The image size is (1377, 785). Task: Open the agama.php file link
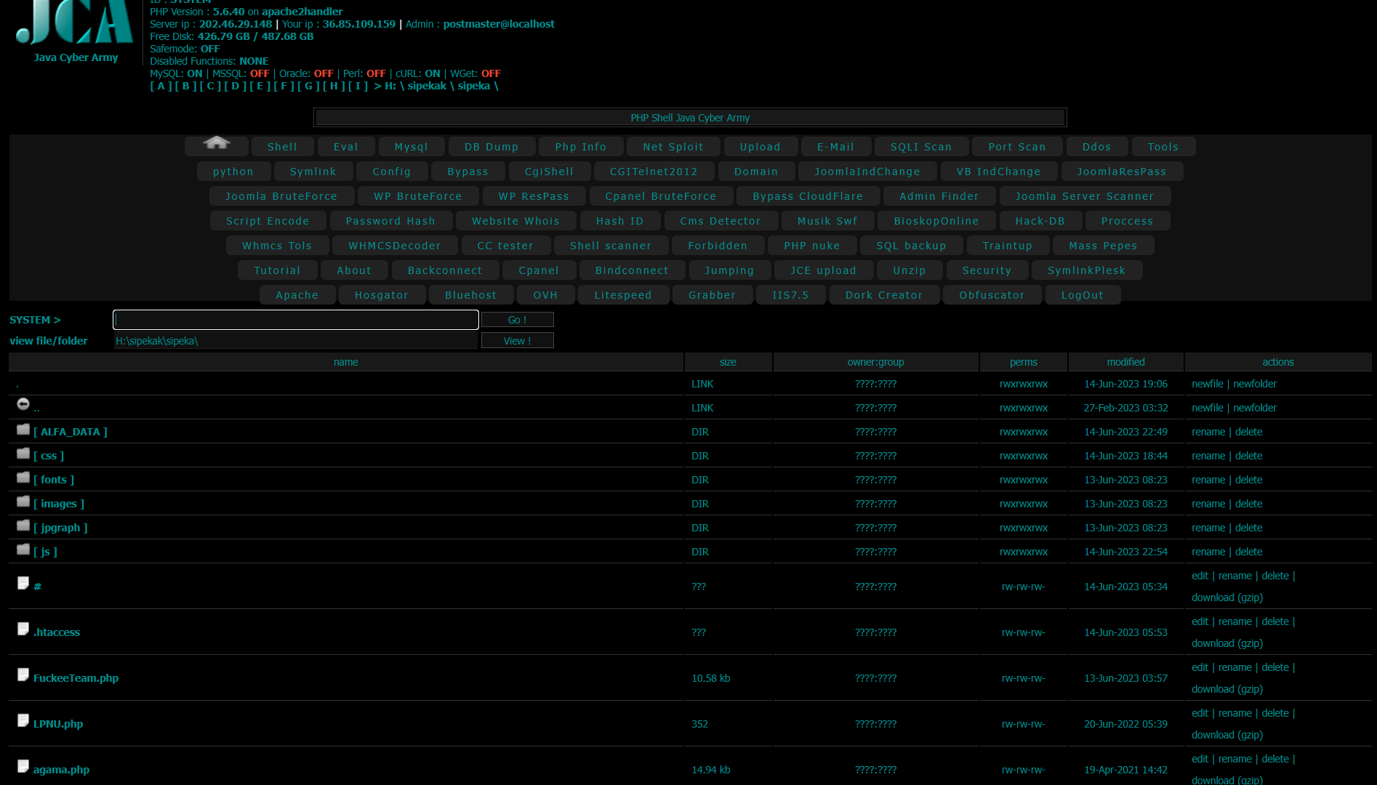coord(61,770)
